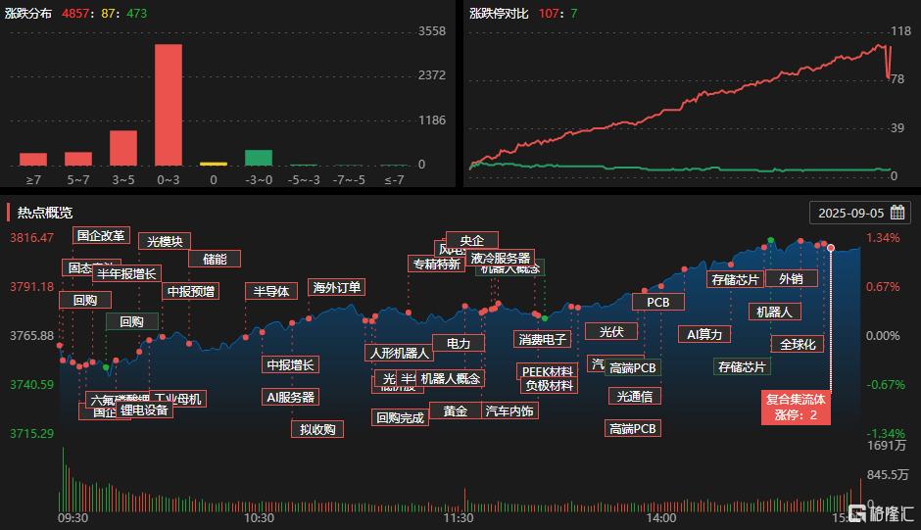Select the 汽车内饰 tag
921x530 pixels.
click(x=509, y=410)
